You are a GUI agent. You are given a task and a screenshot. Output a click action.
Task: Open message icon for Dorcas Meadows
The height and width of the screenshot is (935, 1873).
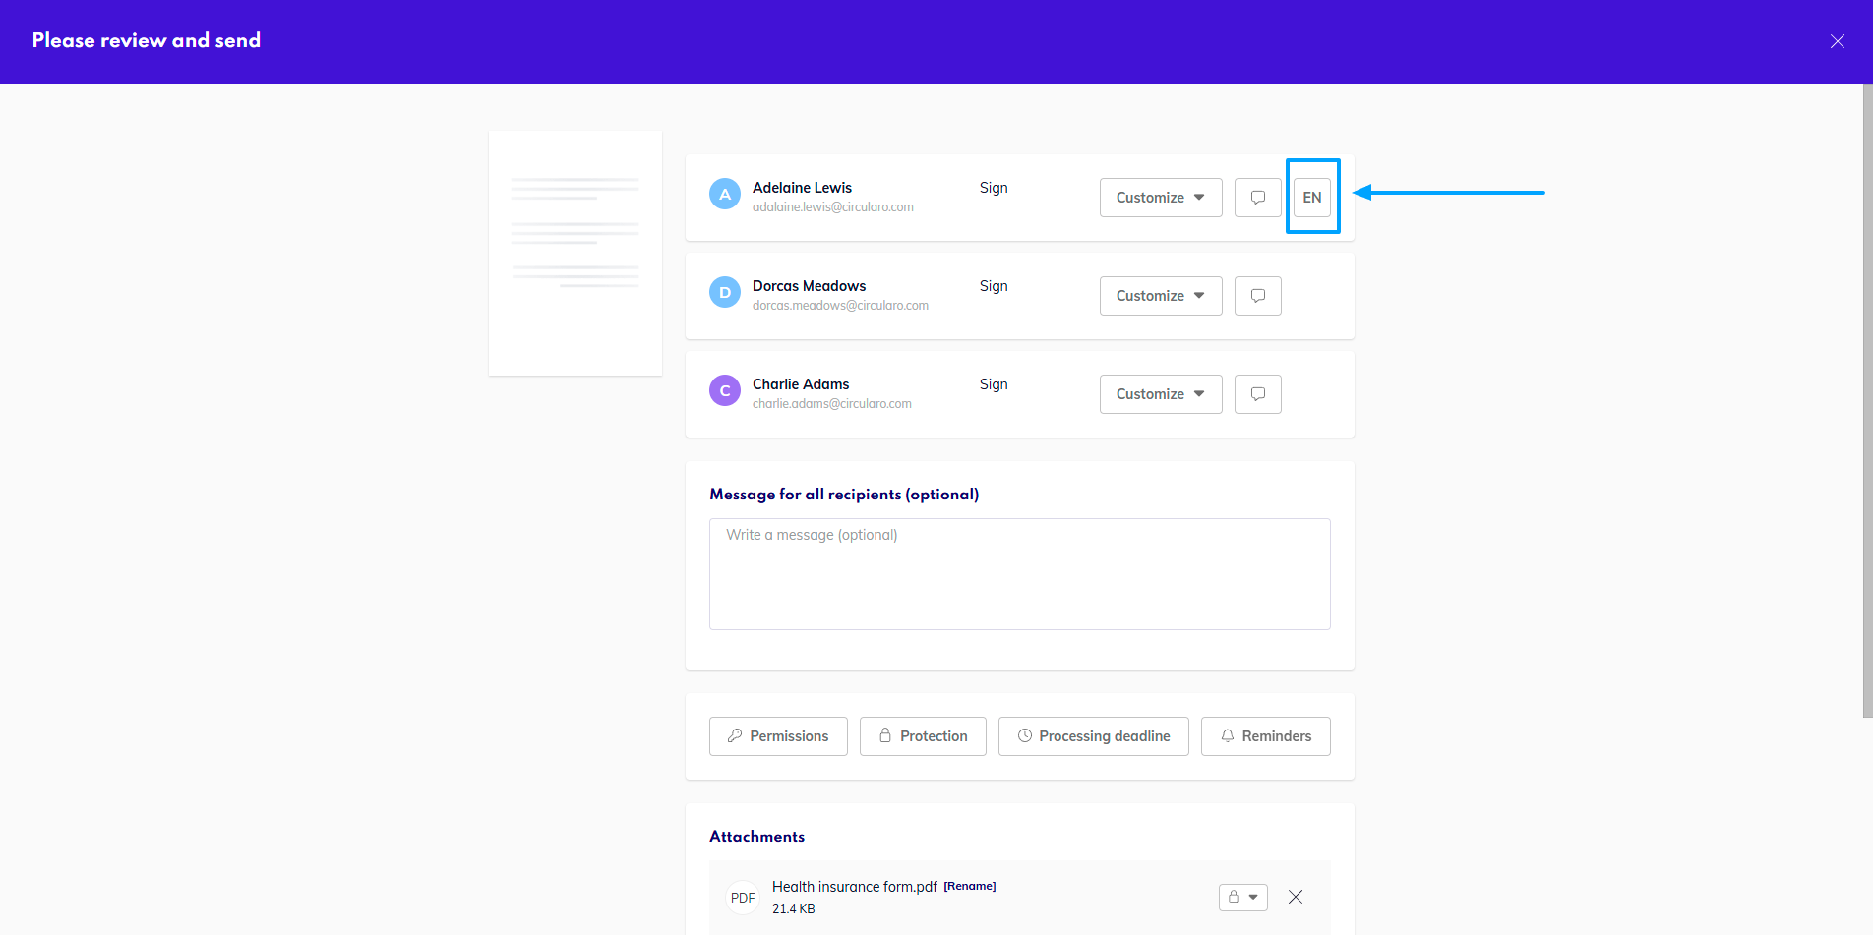pyautogui.click(x=1257, y=296)
